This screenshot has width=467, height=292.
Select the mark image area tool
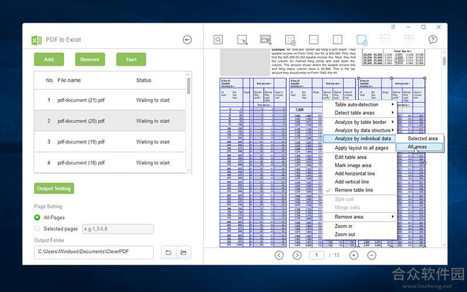click(266, 40)
